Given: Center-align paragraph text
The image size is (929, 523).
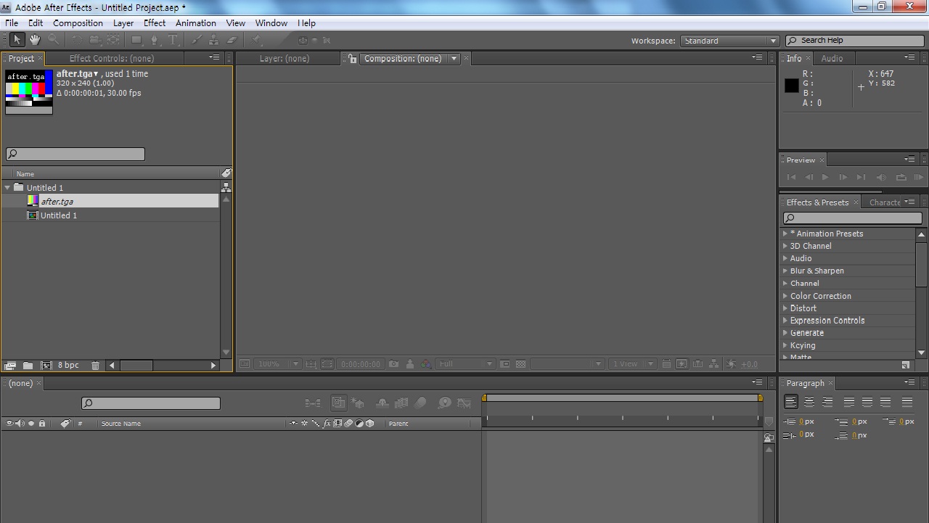Looking at the screenshot, I should click(x=809, y=402).
